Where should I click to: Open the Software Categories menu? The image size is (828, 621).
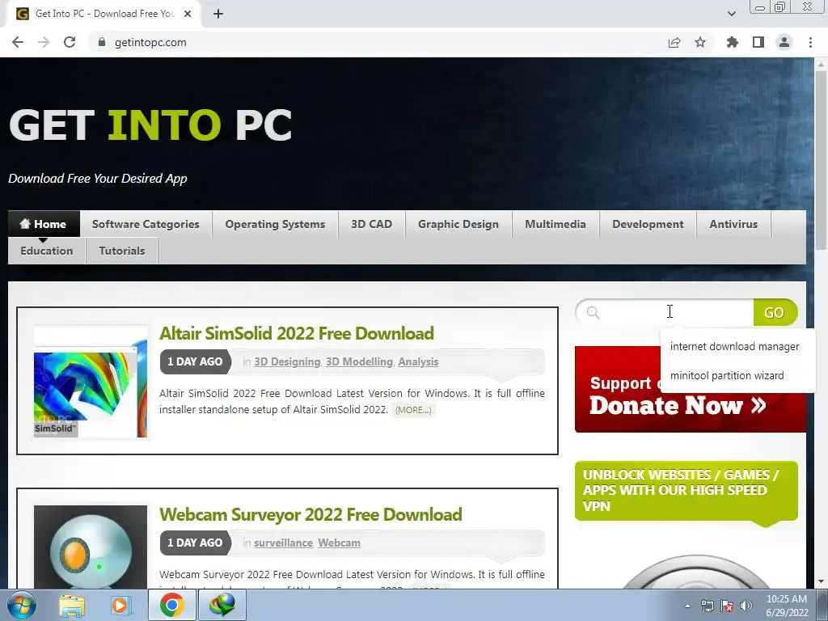tap(146, 224)
